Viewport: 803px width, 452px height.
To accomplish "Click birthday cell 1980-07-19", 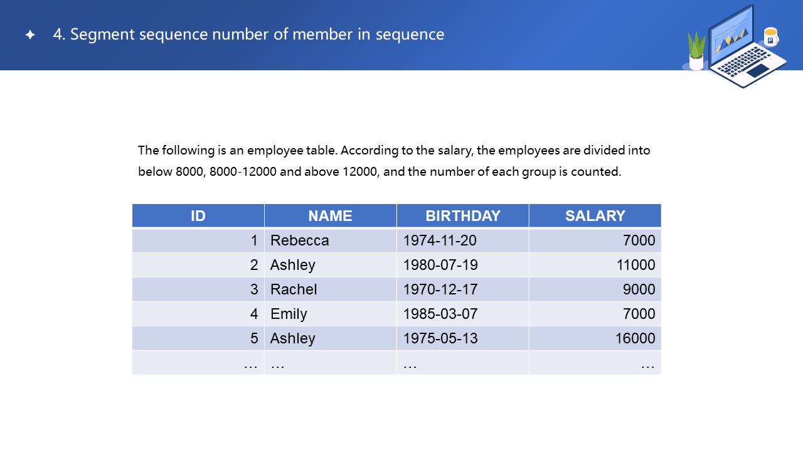I will [440, 265].
